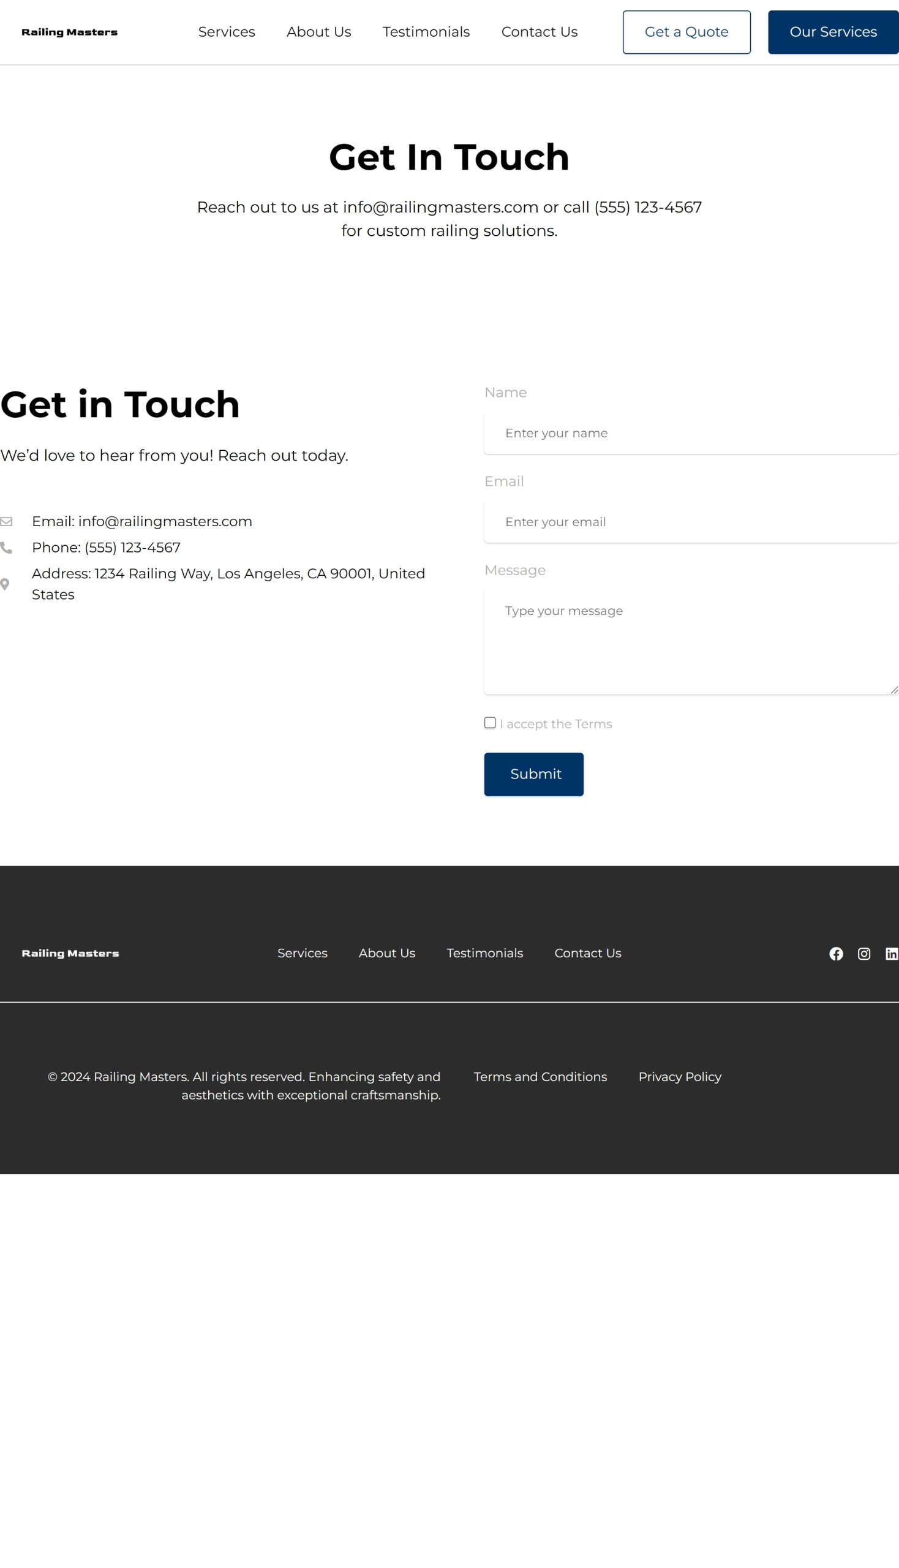The width and height of the screenshot is (899, 1568).
Task: Open the LinkedIn icon in footer
Action: tap(891, 954)
